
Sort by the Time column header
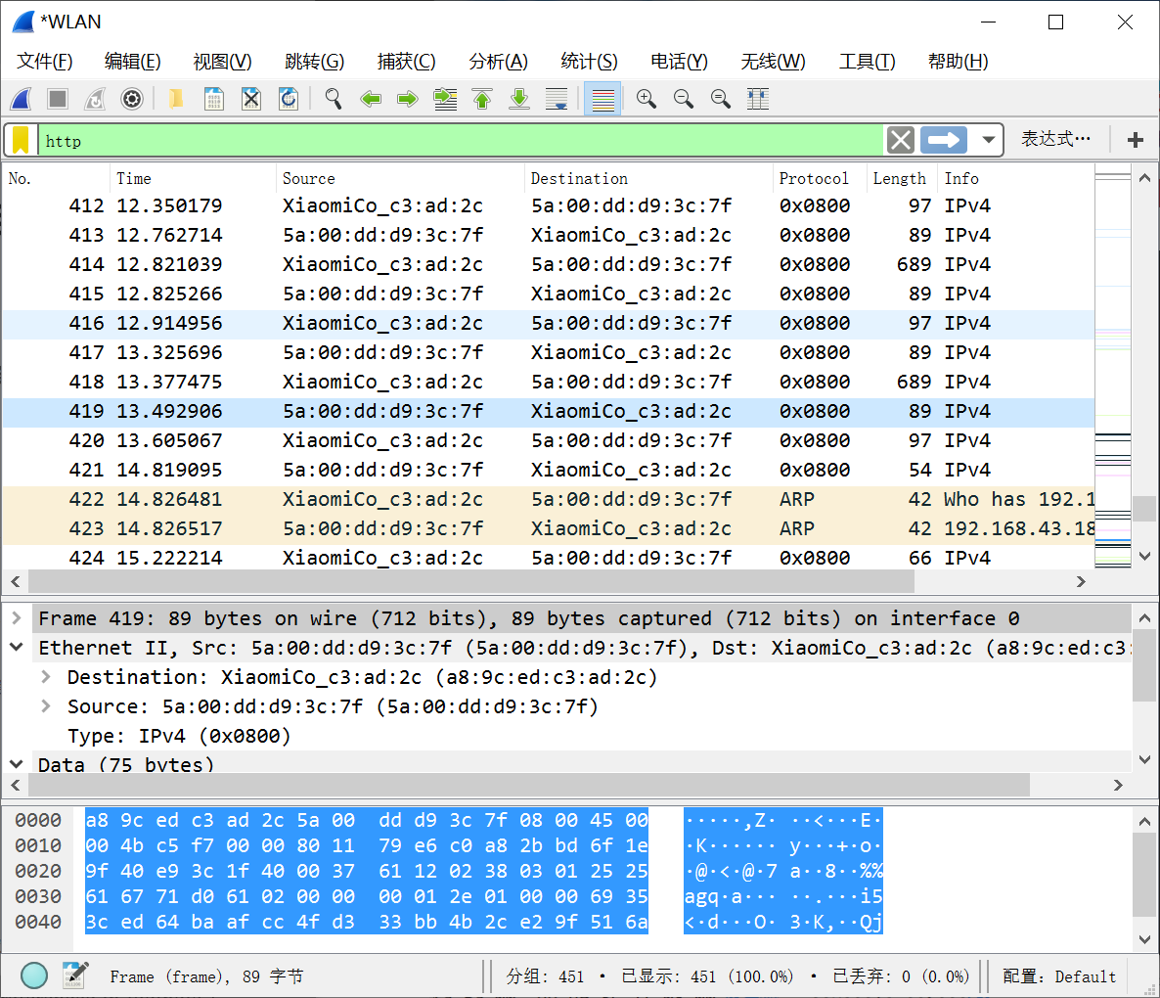193,178
